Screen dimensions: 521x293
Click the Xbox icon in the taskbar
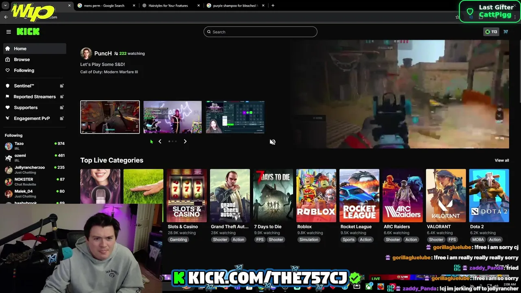point(369,287)
